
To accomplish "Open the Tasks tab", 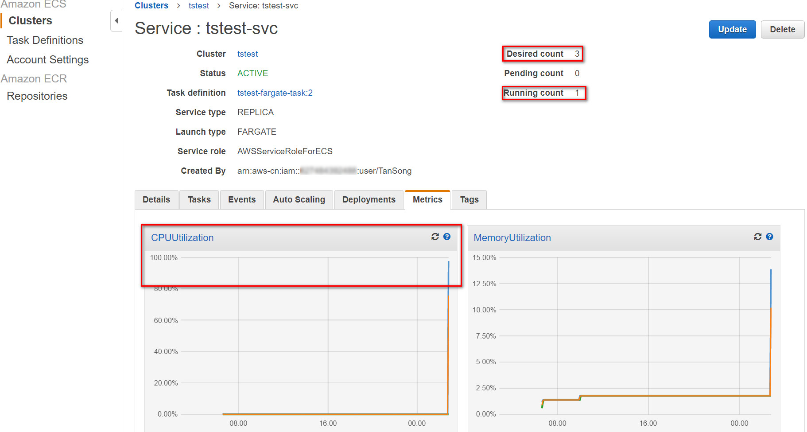I will [199, 200].
